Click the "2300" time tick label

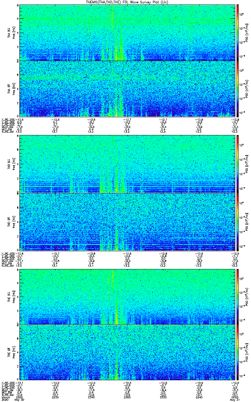pos(127,398)
